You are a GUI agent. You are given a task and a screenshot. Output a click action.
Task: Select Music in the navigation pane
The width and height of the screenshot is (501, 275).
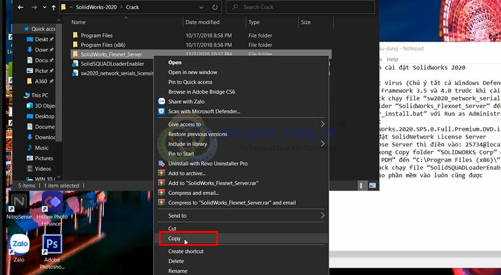point(42,147)
